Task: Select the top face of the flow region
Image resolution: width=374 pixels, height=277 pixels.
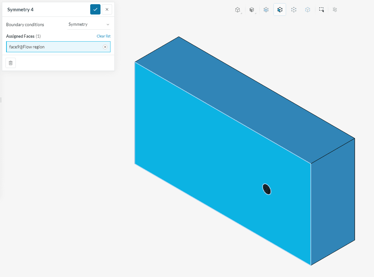Action: click(245, 97)
